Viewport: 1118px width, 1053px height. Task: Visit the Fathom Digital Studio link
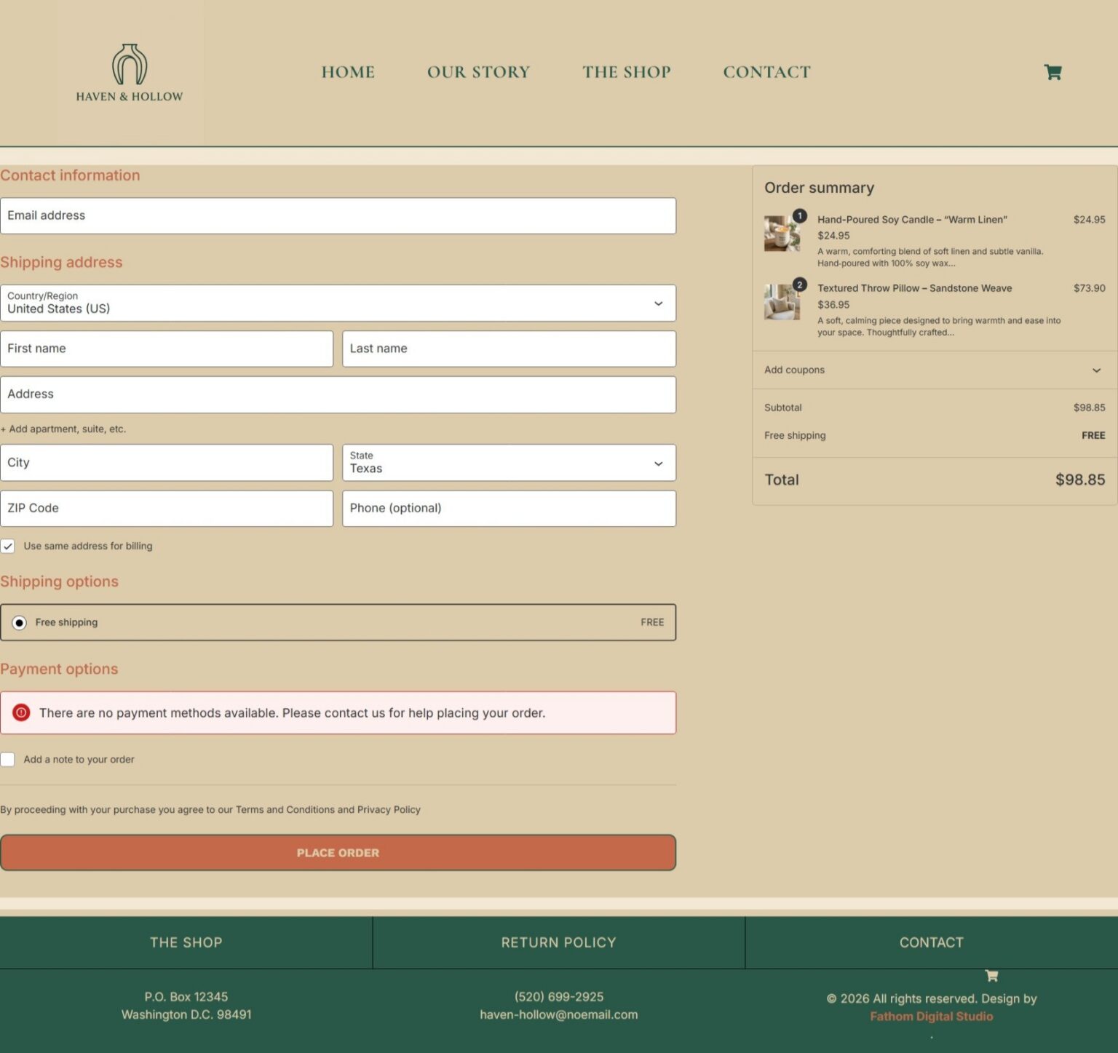931,1016
